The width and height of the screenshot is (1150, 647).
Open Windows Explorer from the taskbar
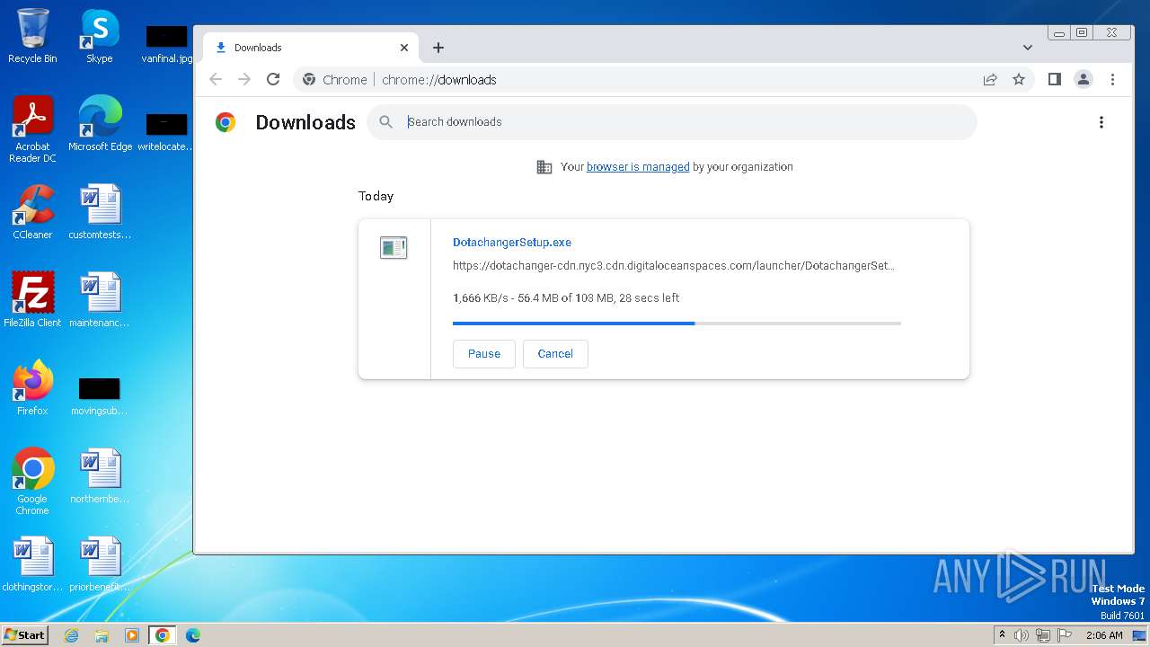(102, 635)
